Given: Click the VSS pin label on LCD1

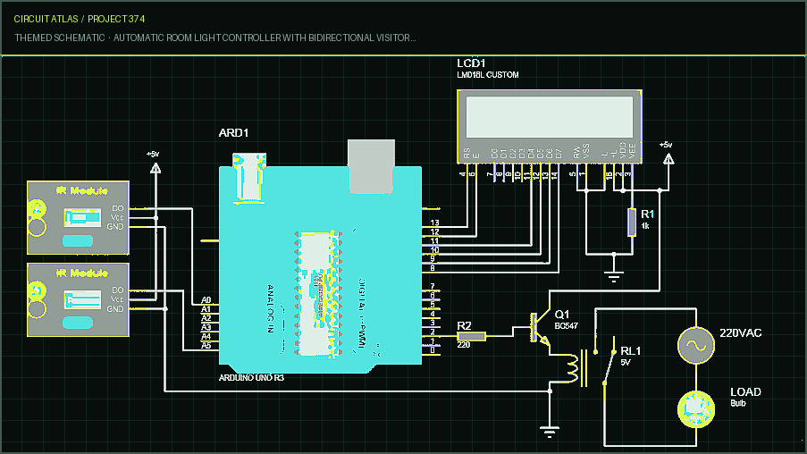Looking at the screenshot, I should [585, 151].
